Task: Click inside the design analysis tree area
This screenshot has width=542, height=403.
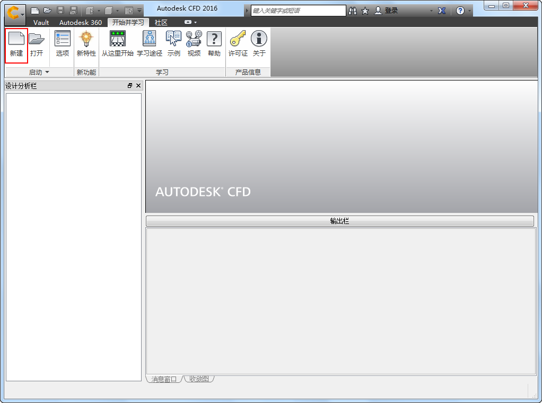Action: 74,237
